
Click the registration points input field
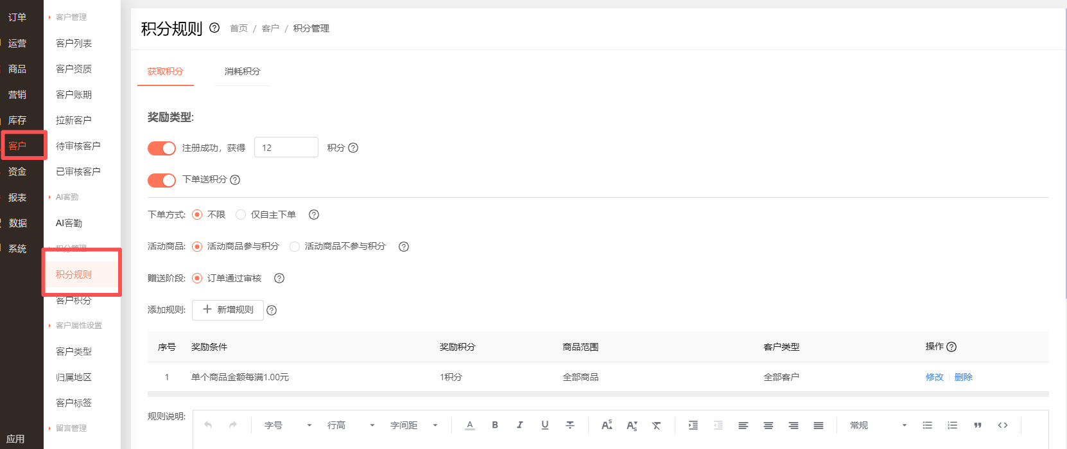coord(286,147)
